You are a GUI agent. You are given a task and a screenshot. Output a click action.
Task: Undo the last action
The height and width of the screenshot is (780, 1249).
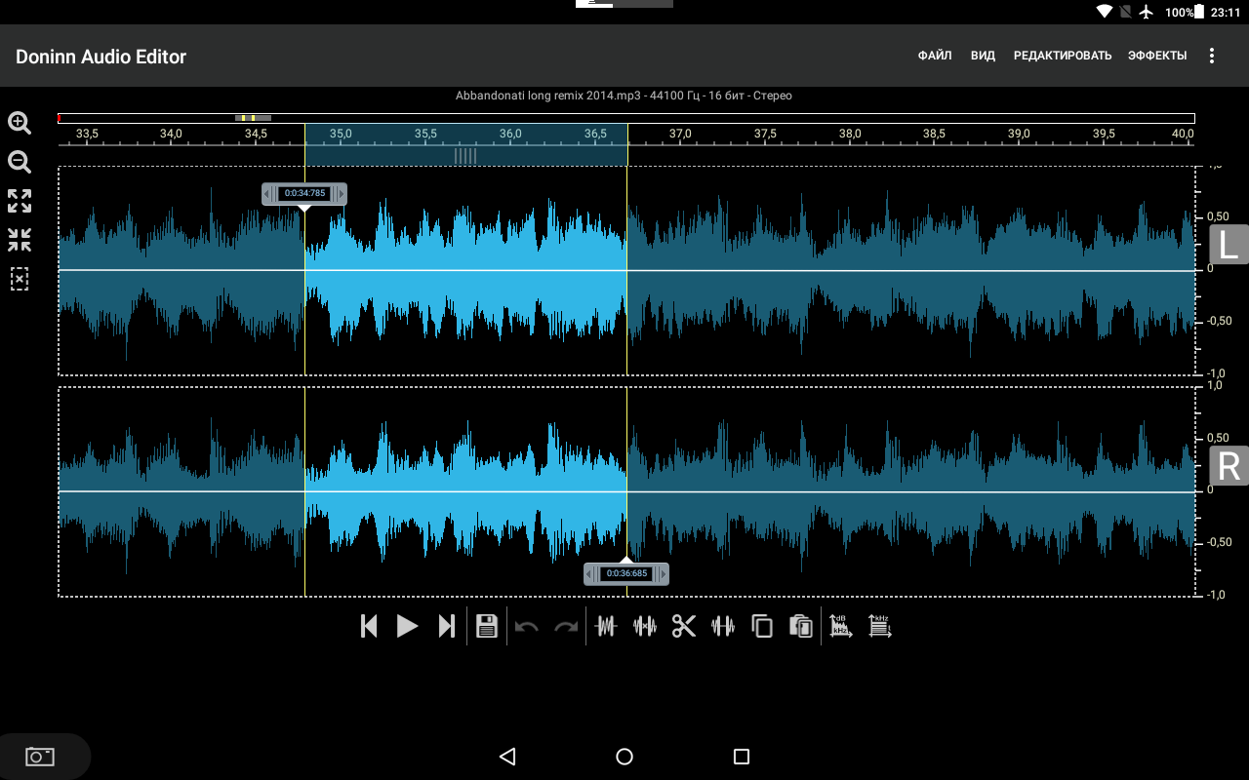(x=527, y=627)
